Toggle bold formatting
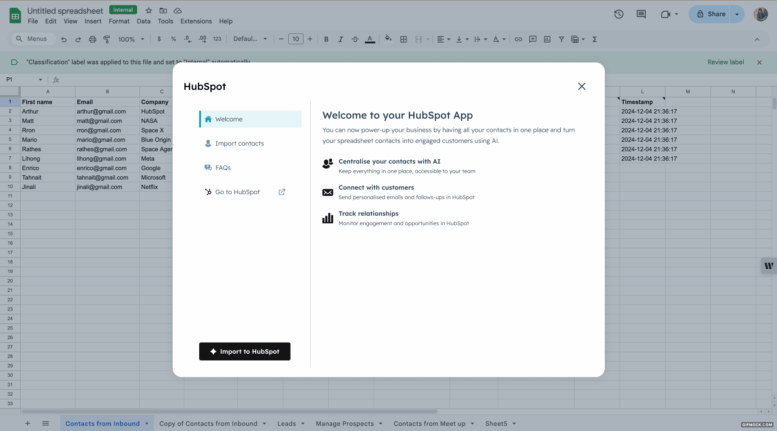This screenshot has height=431, width=777. tap(326, 39)
